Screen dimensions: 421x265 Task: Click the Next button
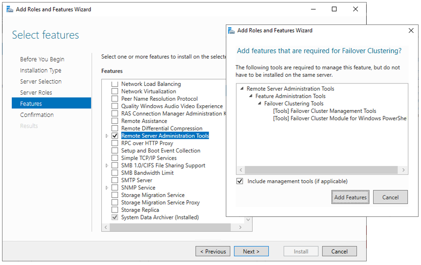251,252
